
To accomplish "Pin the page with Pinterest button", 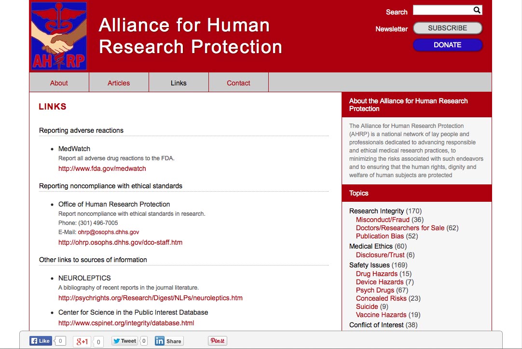I will coord(218,341).
